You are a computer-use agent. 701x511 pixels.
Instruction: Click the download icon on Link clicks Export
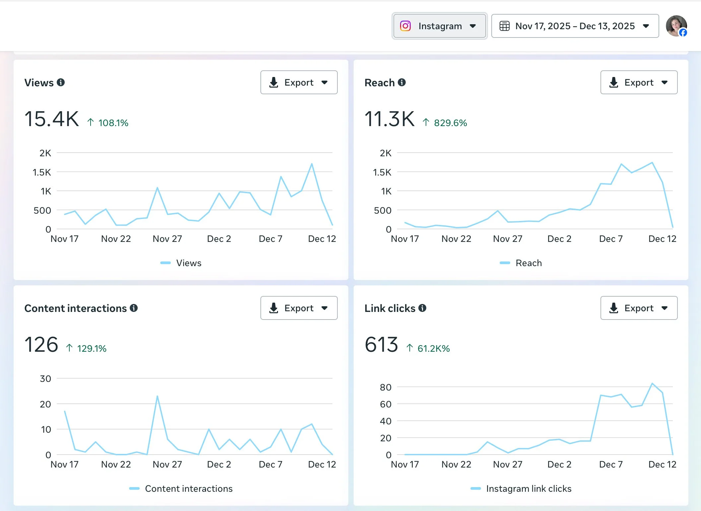614,308
